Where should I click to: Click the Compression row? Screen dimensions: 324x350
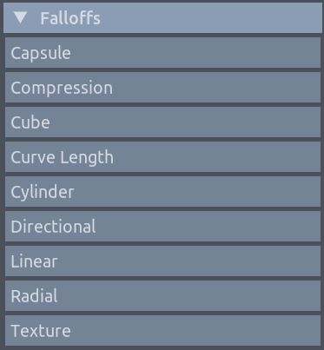(162, 88)
